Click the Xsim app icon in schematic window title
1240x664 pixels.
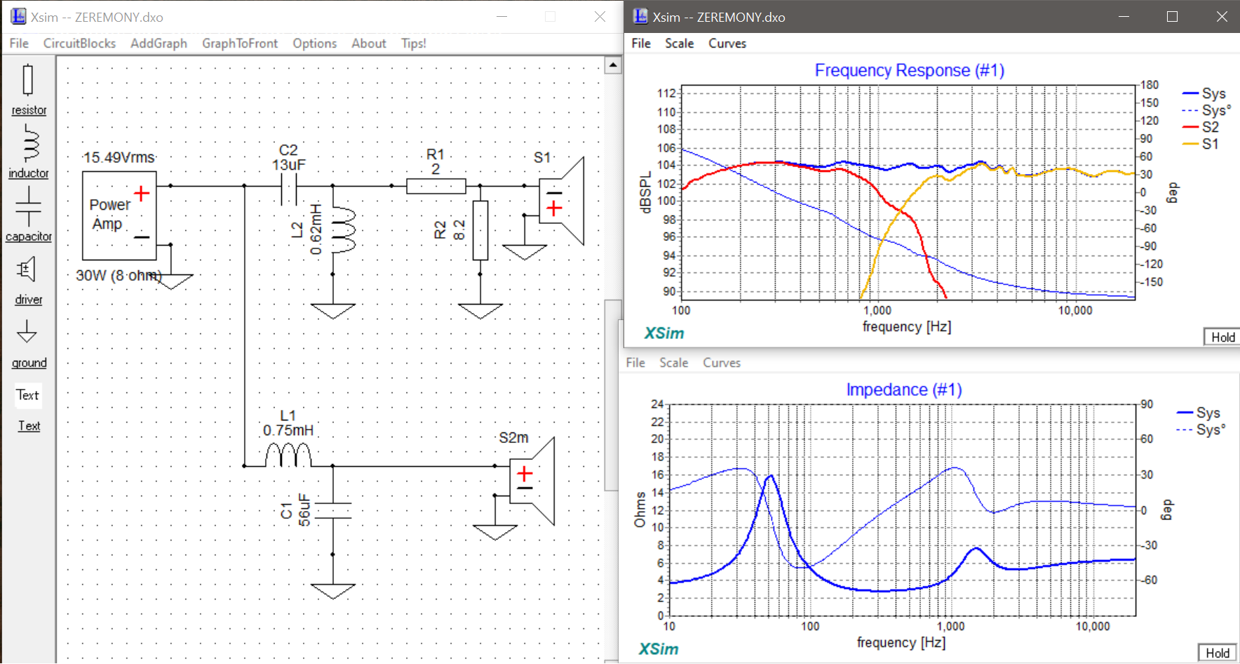point(18,16)
